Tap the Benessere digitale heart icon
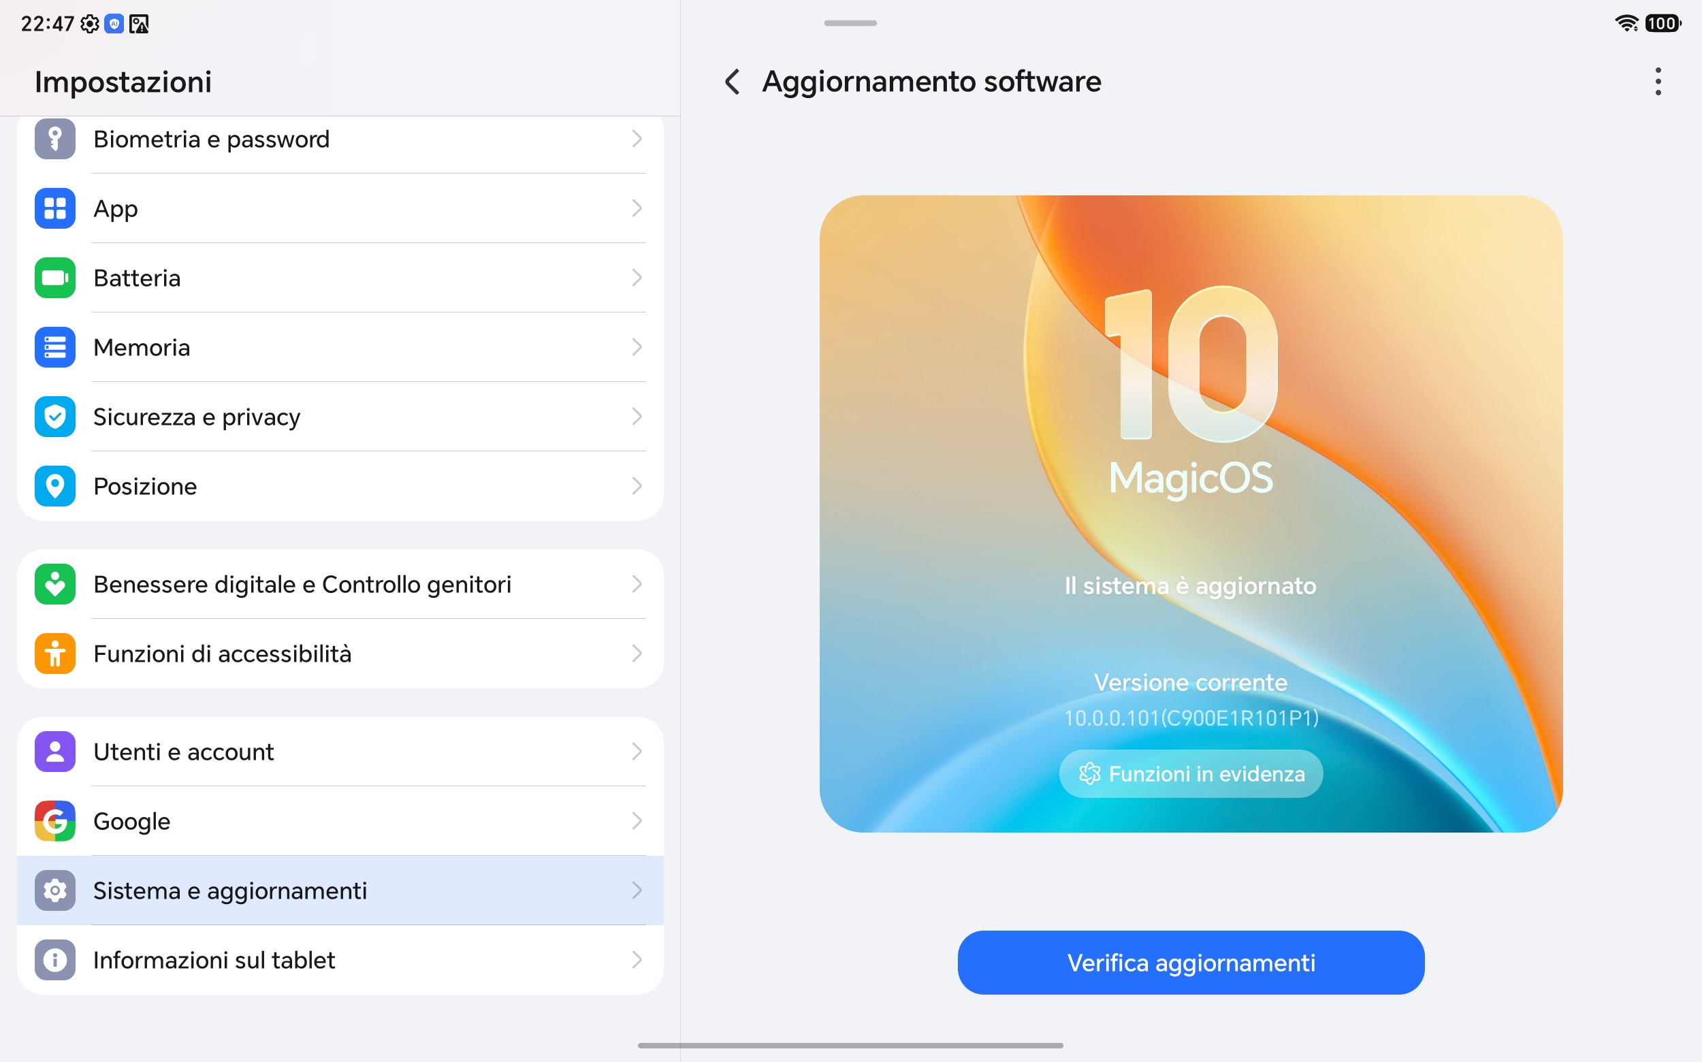The width and height of the screenshot is (1702, 1062). pos(54,584)
